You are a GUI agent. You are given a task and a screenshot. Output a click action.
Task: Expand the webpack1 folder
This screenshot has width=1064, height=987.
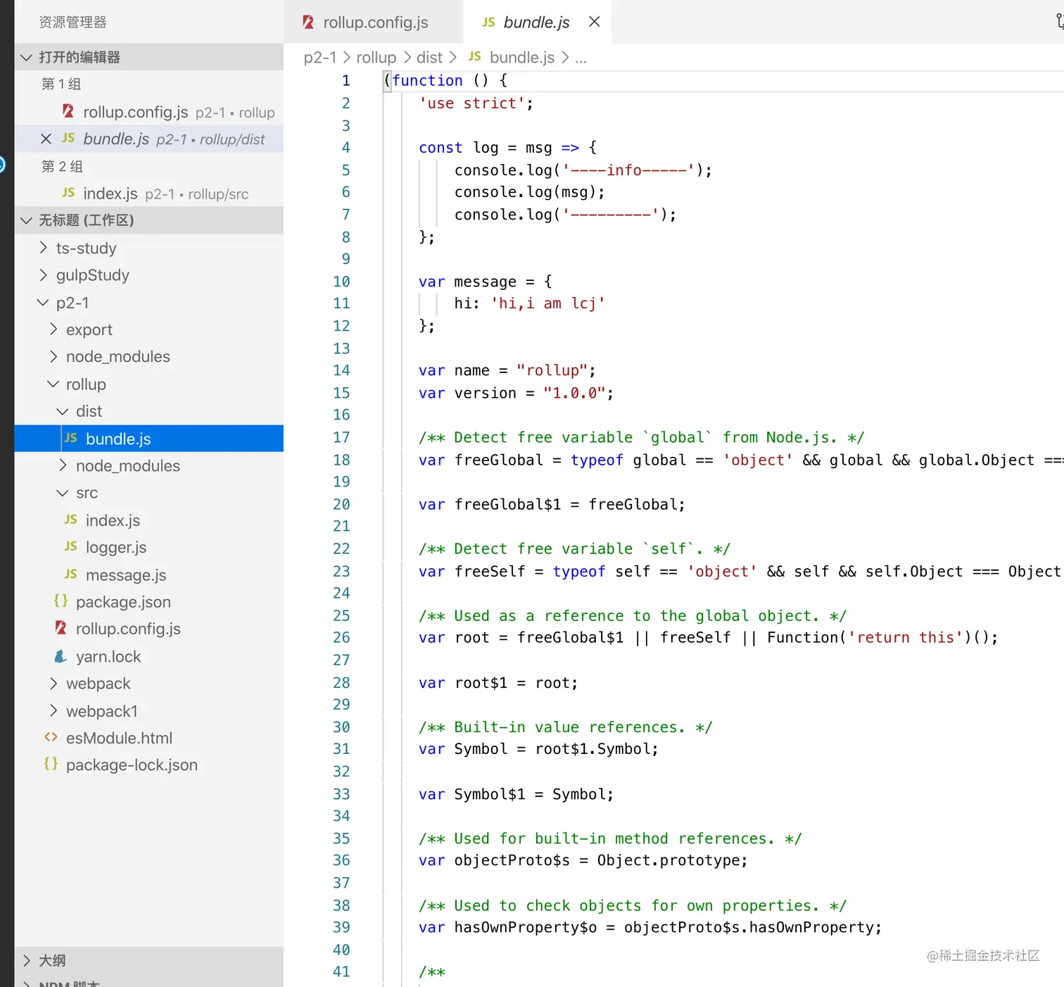click(53, 711)
